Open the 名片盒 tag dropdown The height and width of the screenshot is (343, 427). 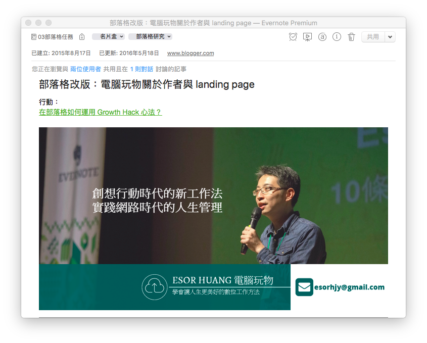[108, 36]
